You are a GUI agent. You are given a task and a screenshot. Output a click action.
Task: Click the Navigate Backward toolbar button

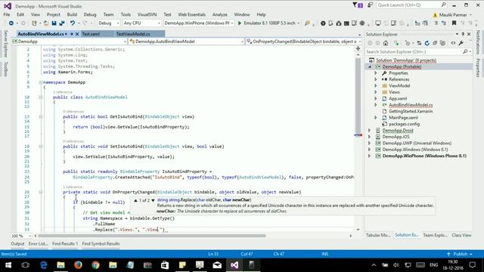[11, 23]
